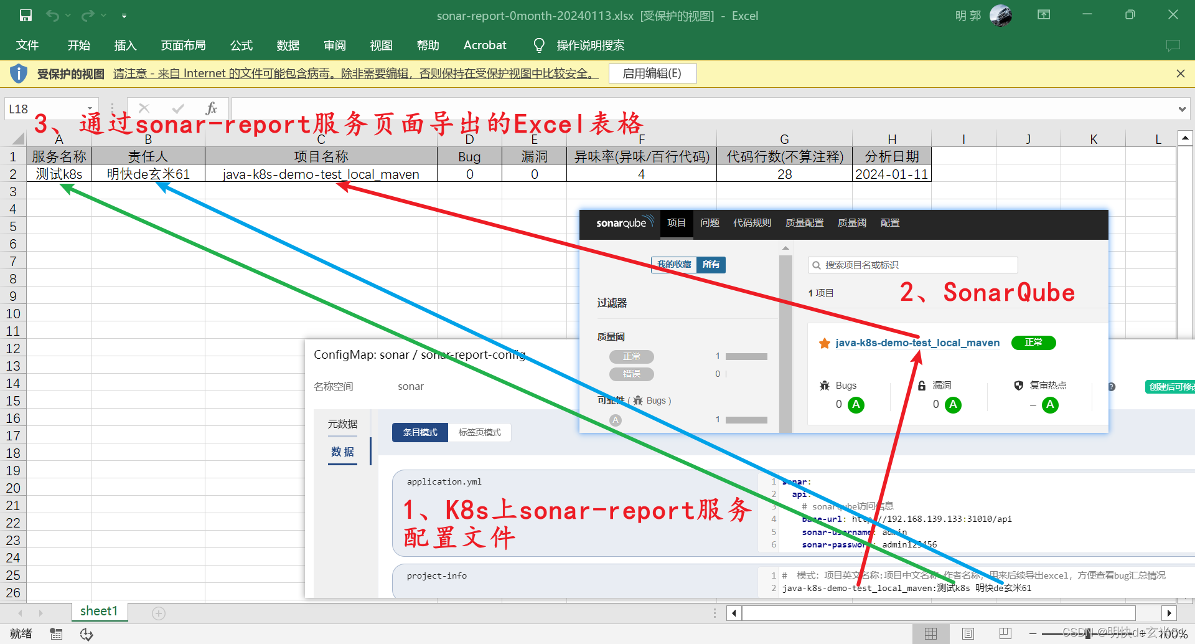
Task: Go to previous sheet tab arrow
Action: coord(21,613)
